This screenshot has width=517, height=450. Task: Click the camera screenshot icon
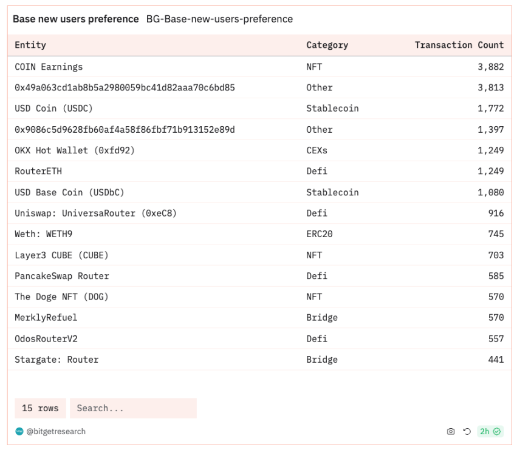point(450,431)
